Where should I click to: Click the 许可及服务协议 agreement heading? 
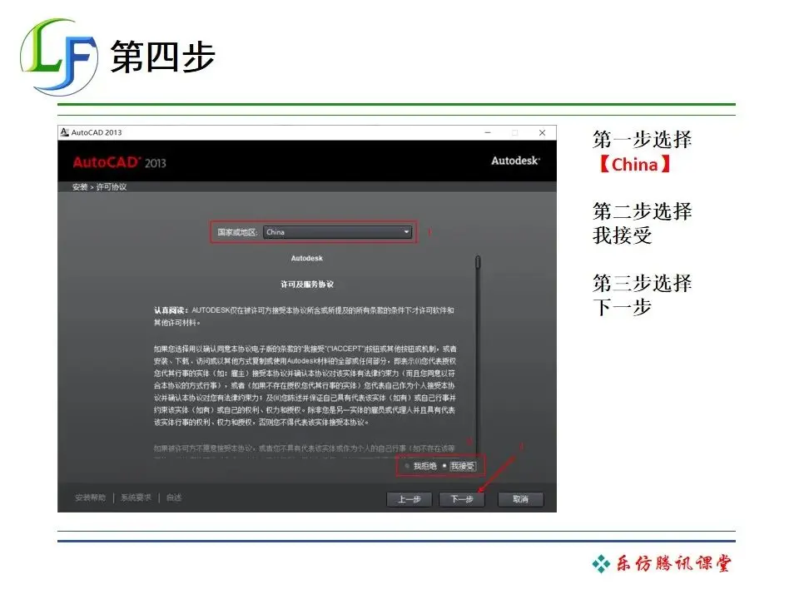click(307, 285)
